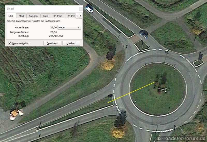Image resolution: width=207 pixels, height=142 pixels.
Task: Click the Richtung value 244,48 Grad
Action: point(56,36)
